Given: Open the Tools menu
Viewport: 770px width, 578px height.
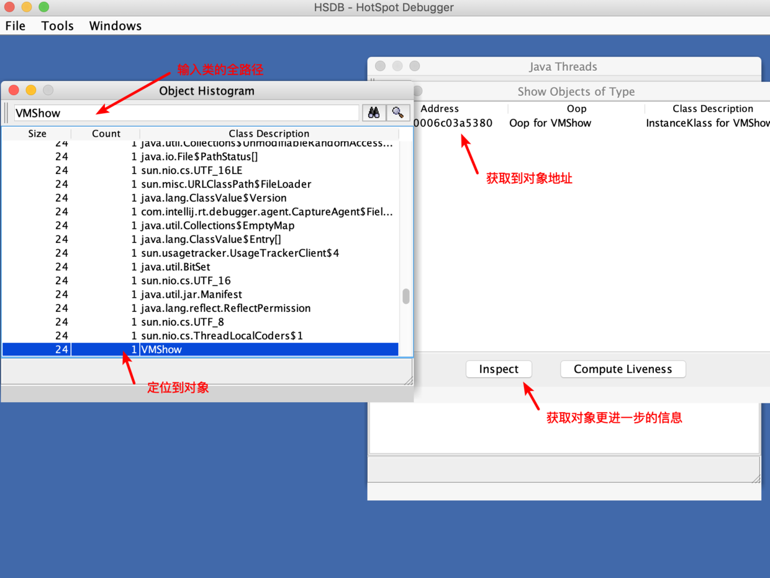Looking at the screenshot, I should pyautogui.click(x=57, y=25).
